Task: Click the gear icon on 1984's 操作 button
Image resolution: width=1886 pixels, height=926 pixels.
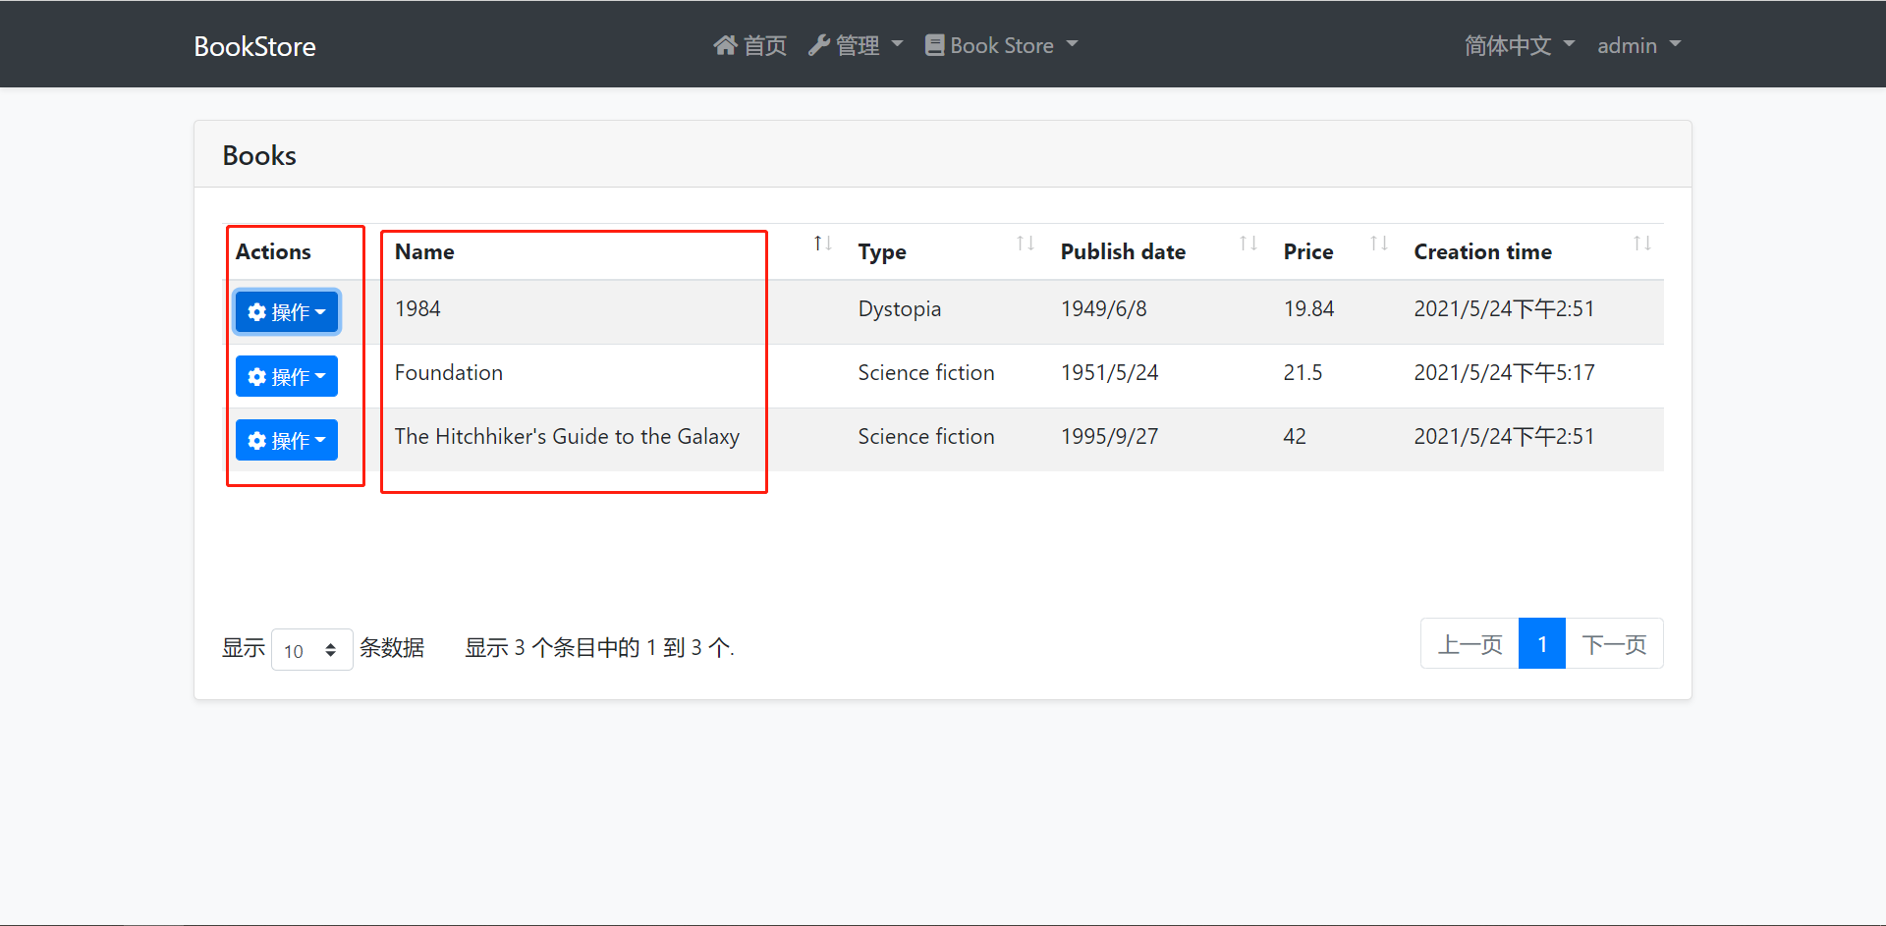Action: click(257, 312)
